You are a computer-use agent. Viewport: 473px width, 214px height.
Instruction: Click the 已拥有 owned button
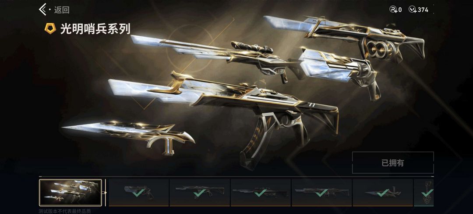click(x=393, y=163)
